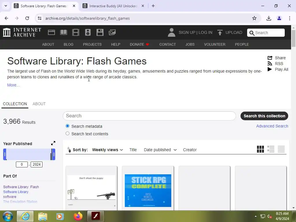Click the Share icon
Image resolution: width=296 pixels, height=222 pixels.
[270, 58]
